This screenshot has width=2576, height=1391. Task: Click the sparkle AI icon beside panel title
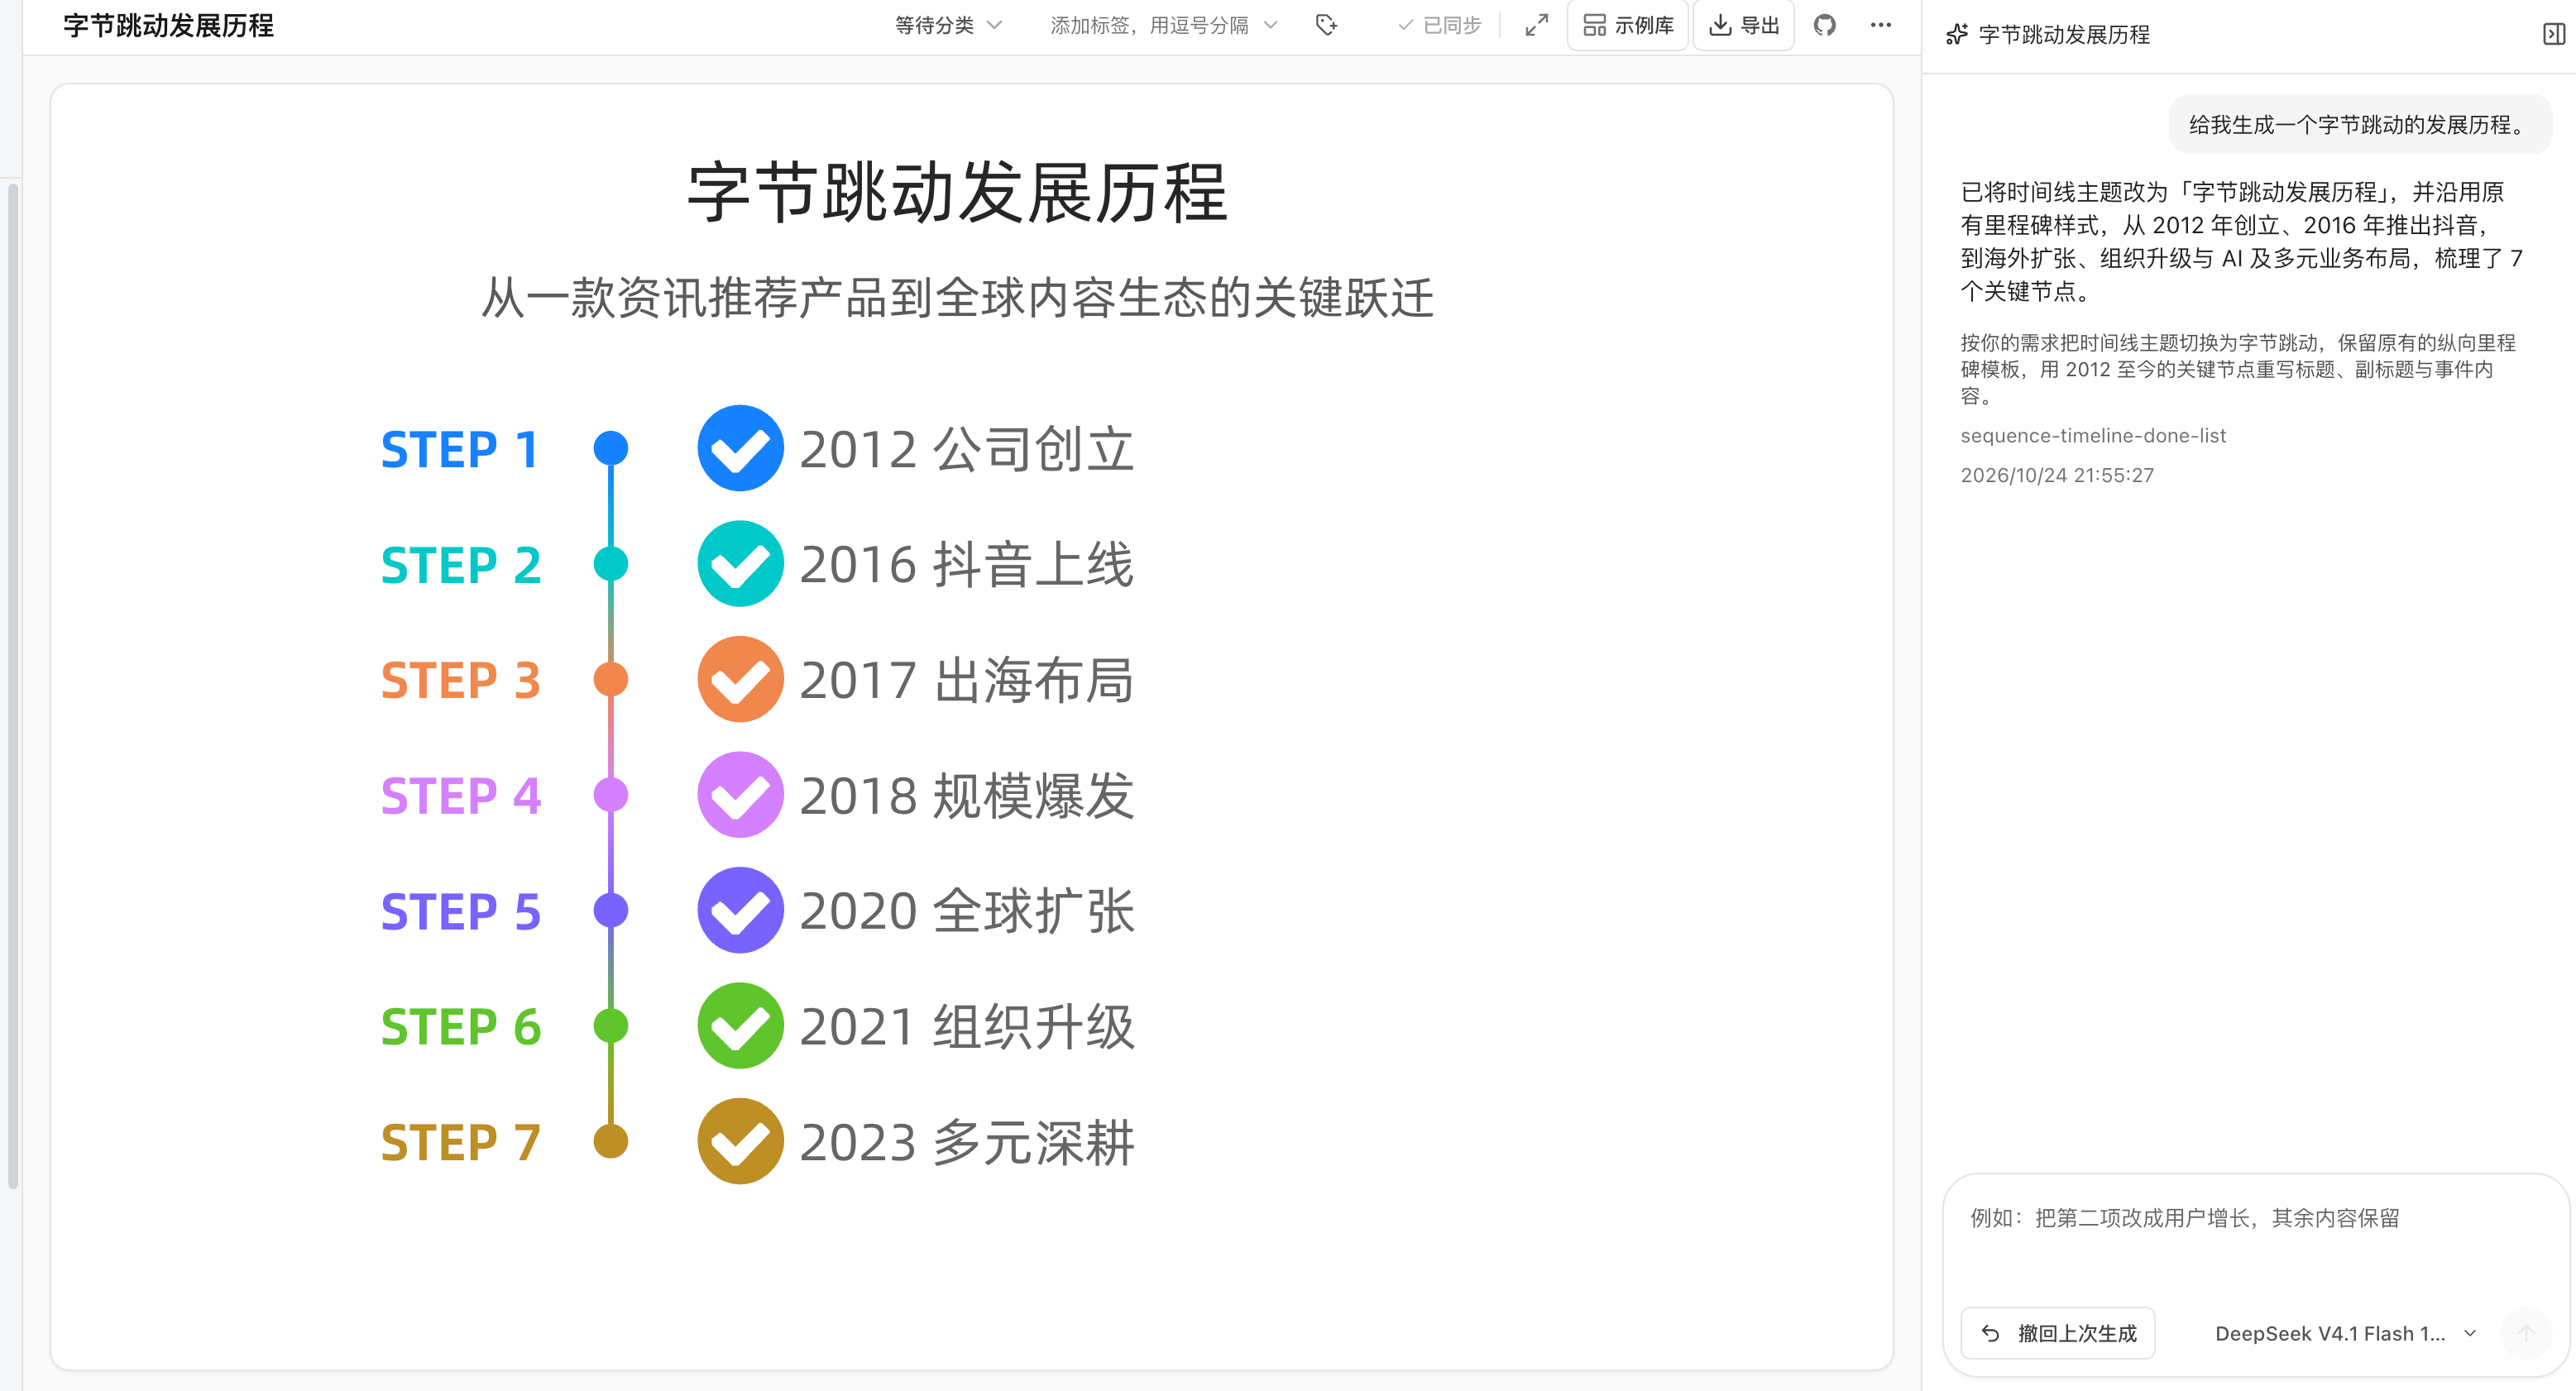[x=1957, y=35]
